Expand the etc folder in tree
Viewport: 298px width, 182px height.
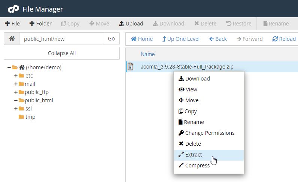click(x=16, y=76)
